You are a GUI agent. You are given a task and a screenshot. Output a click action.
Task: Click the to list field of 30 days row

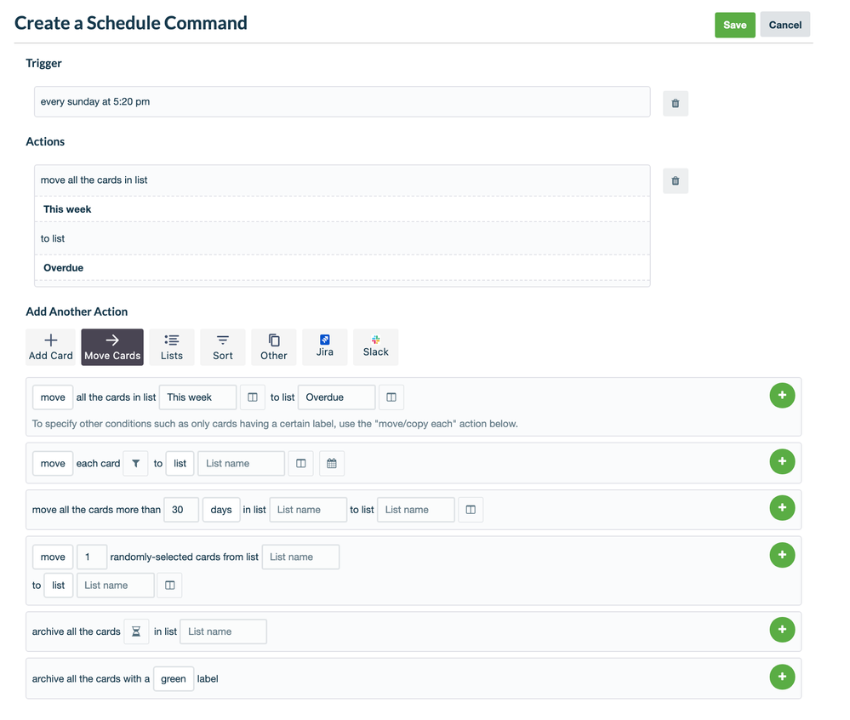click(416, 510)
